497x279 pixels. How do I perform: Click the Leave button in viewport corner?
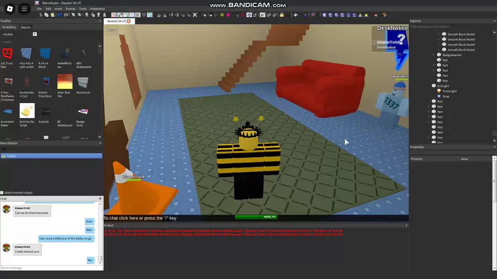click(111, 30)
